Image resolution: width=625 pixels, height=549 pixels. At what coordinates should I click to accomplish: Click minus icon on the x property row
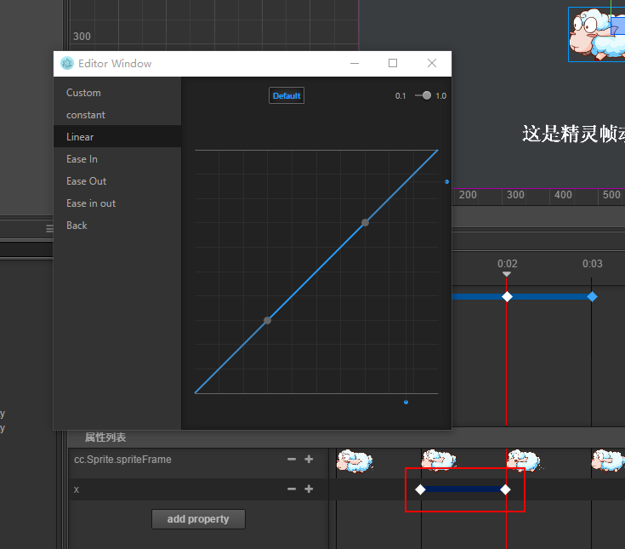click(x=292, y=489)
